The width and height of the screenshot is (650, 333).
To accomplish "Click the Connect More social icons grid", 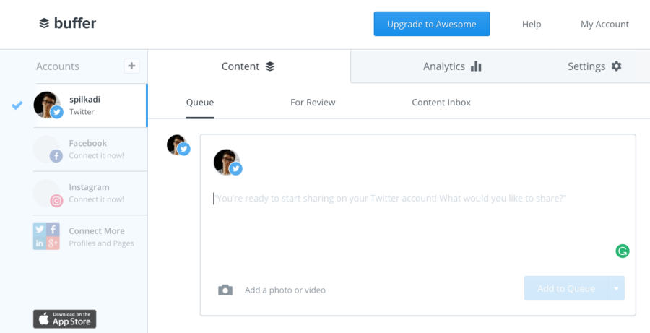I will [x=46, y=236].
